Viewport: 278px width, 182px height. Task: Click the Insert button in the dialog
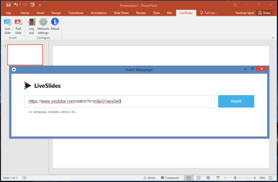(x=236, y=101)
